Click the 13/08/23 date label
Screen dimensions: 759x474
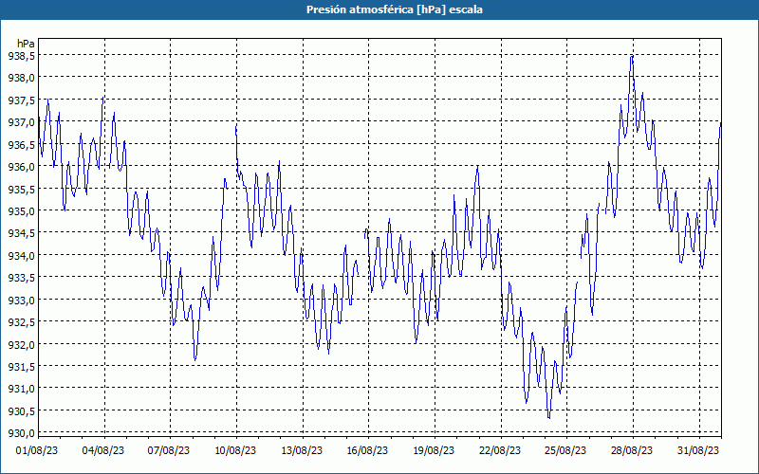[302, 451]
